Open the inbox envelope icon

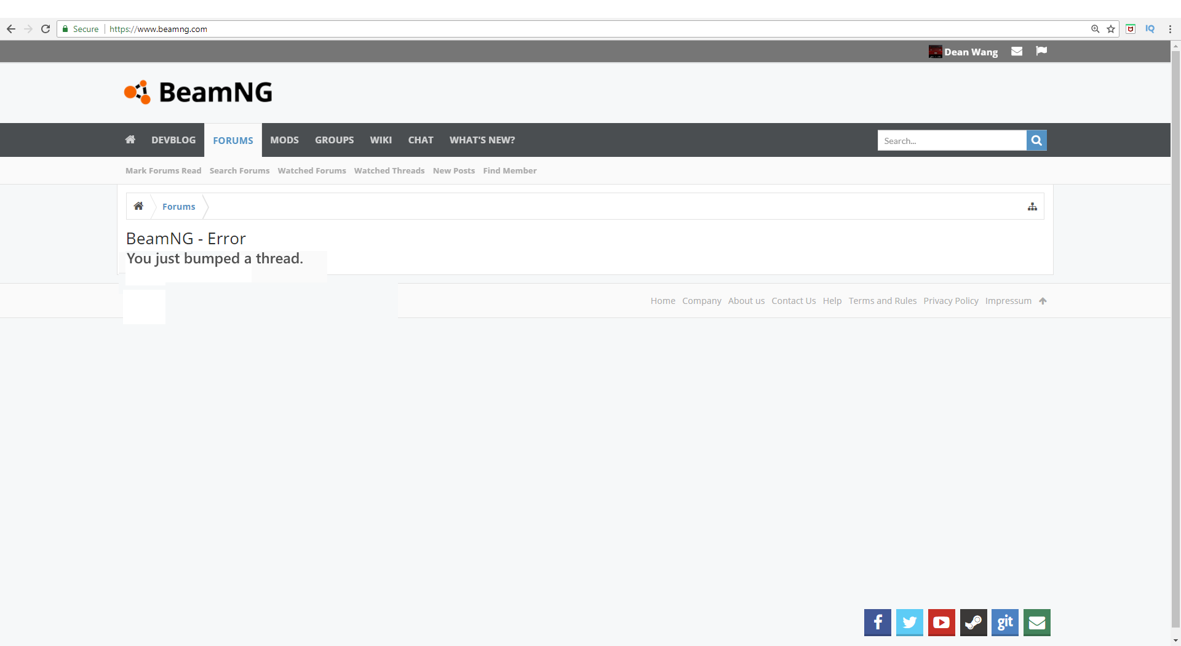[1017, 52]
